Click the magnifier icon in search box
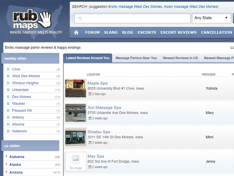 point(80,18)
